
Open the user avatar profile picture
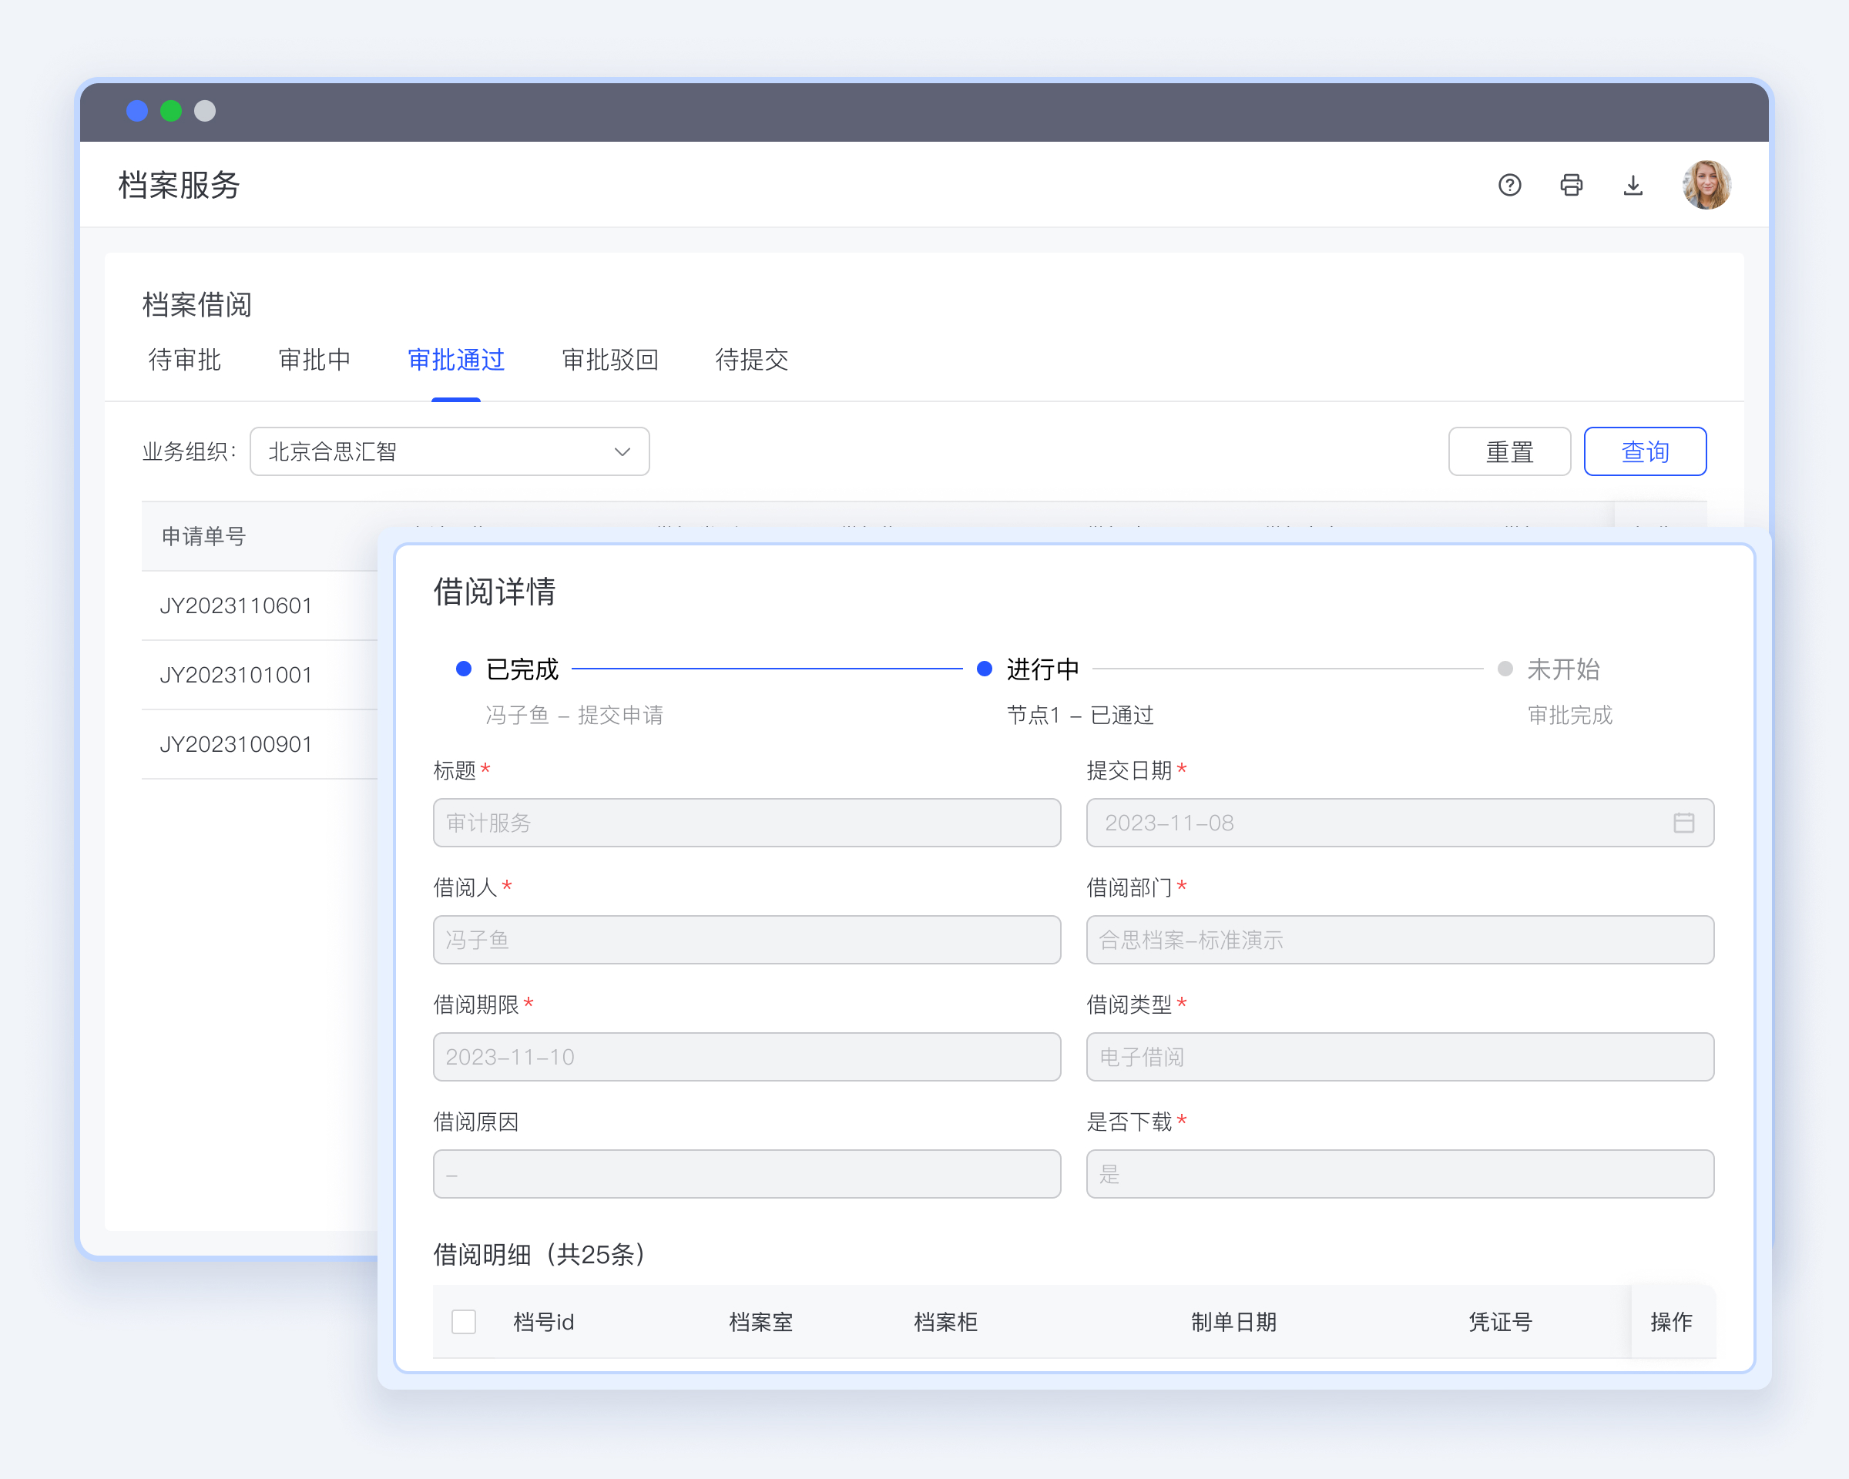[1706, 185]
